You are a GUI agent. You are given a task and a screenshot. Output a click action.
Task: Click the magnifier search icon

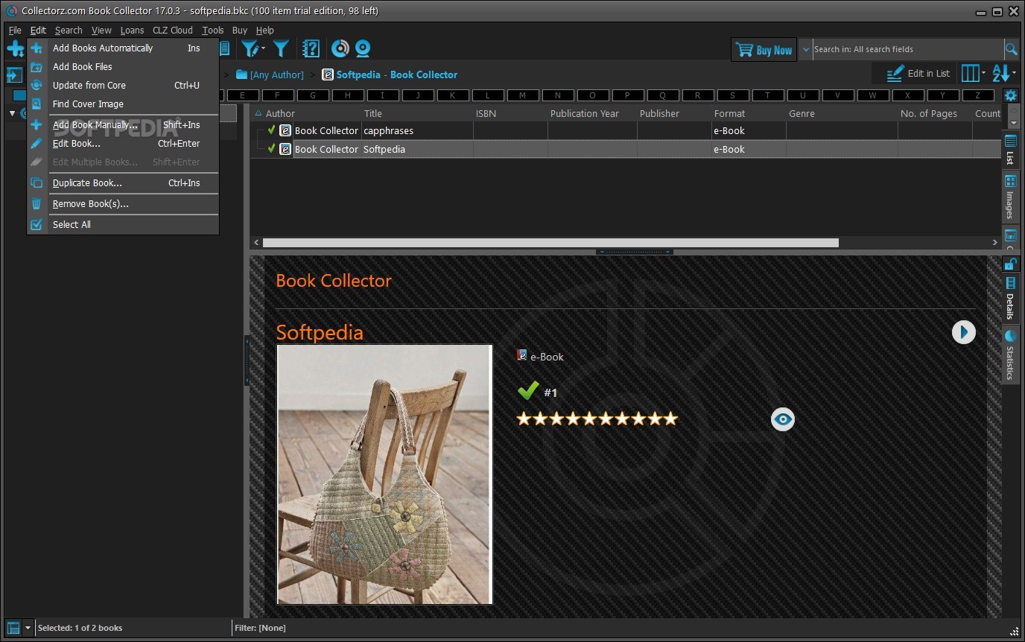pos(1011,49)
